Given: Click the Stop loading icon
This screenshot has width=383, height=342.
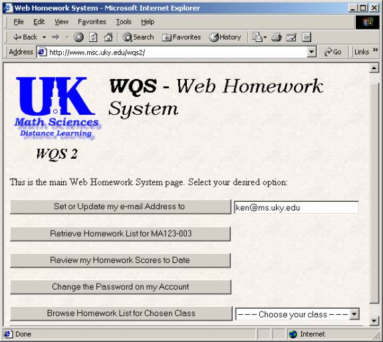Looking at the screenshot, I should click(78, 37).
